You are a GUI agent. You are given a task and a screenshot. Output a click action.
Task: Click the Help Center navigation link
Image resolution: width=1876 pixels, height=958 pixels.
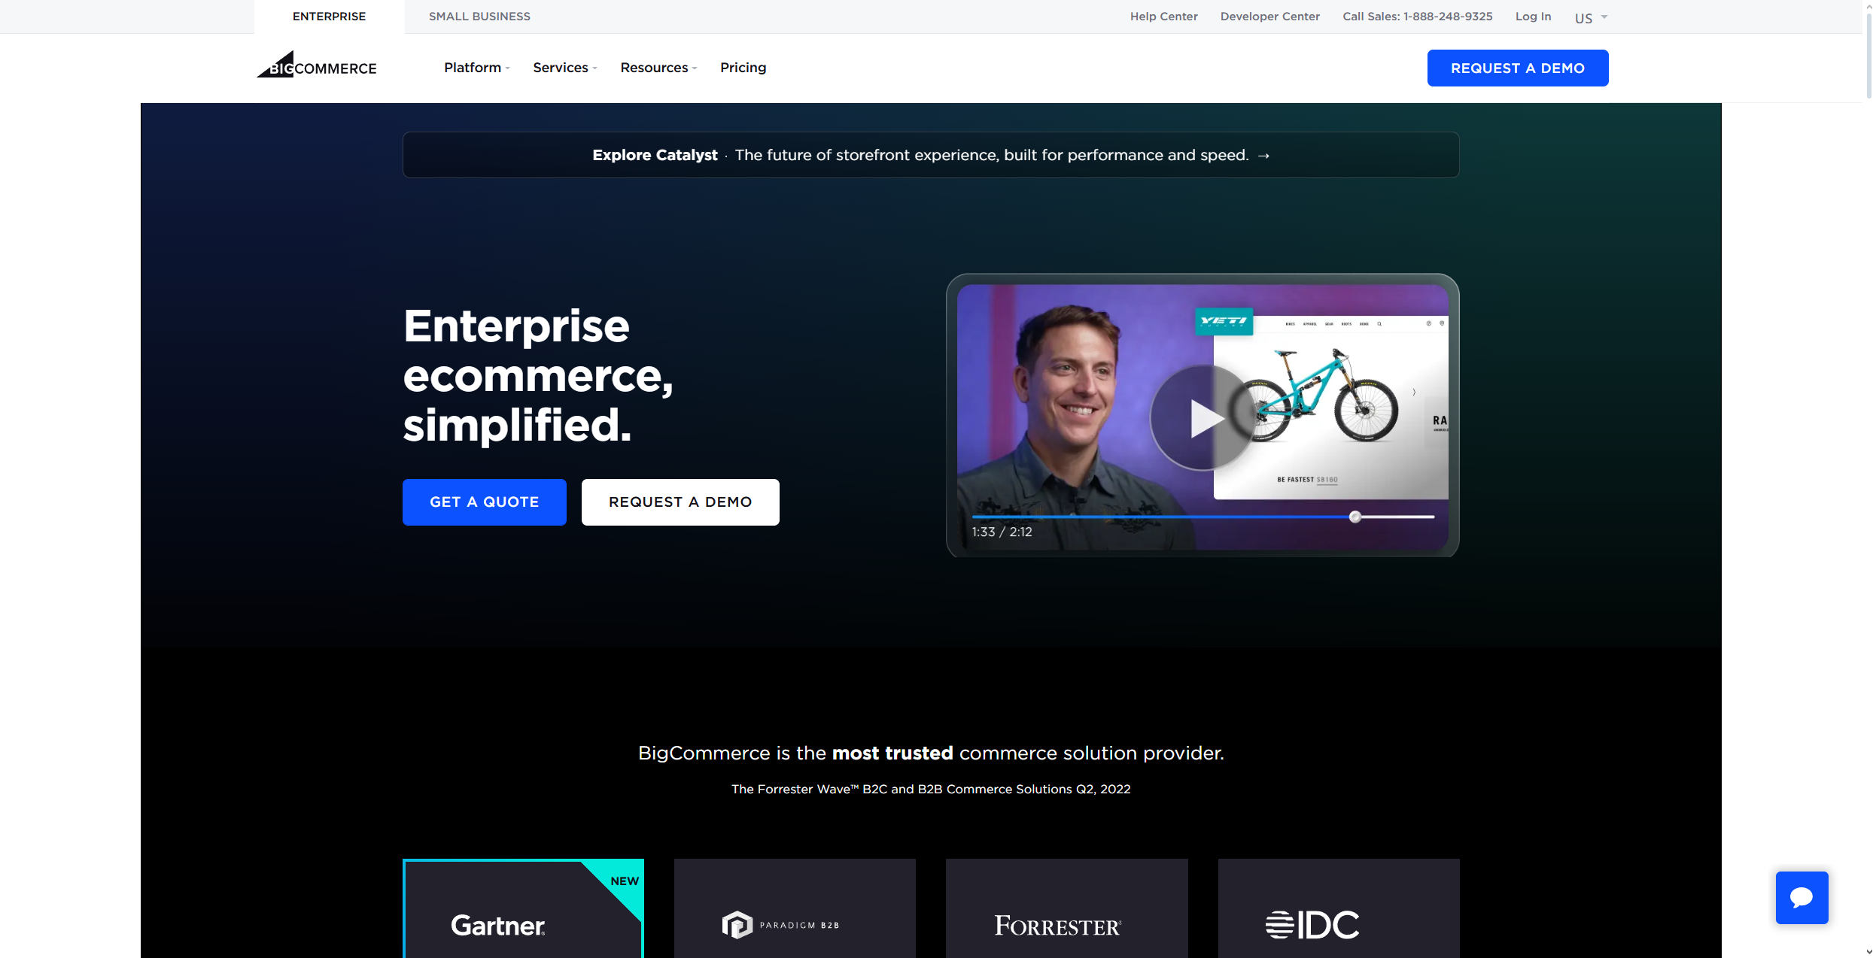[x=1163, y=16]
